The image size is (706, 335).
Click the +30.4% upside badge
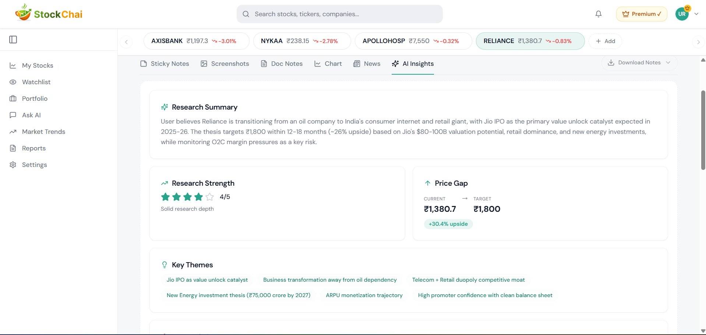coord(448,224)
